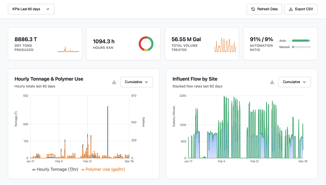
Task: Click the 2250 axis label on the flow chart
Action: (183, 95)
